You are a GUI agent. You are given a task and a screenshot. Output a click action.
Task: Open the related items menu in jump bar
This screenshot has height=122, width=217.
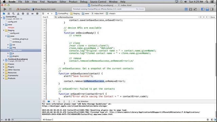pyautogui.click(x=43, y=14)
